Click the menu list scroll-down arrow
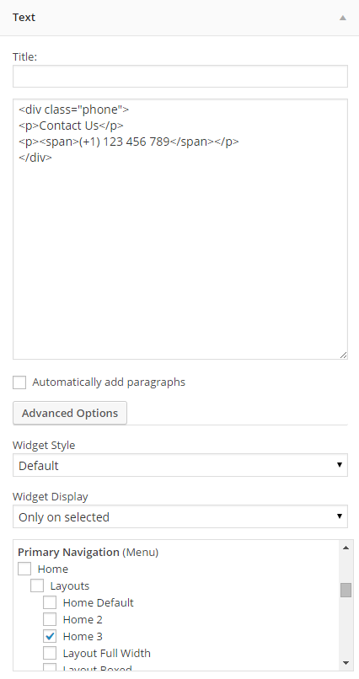 tap(346, 663)
